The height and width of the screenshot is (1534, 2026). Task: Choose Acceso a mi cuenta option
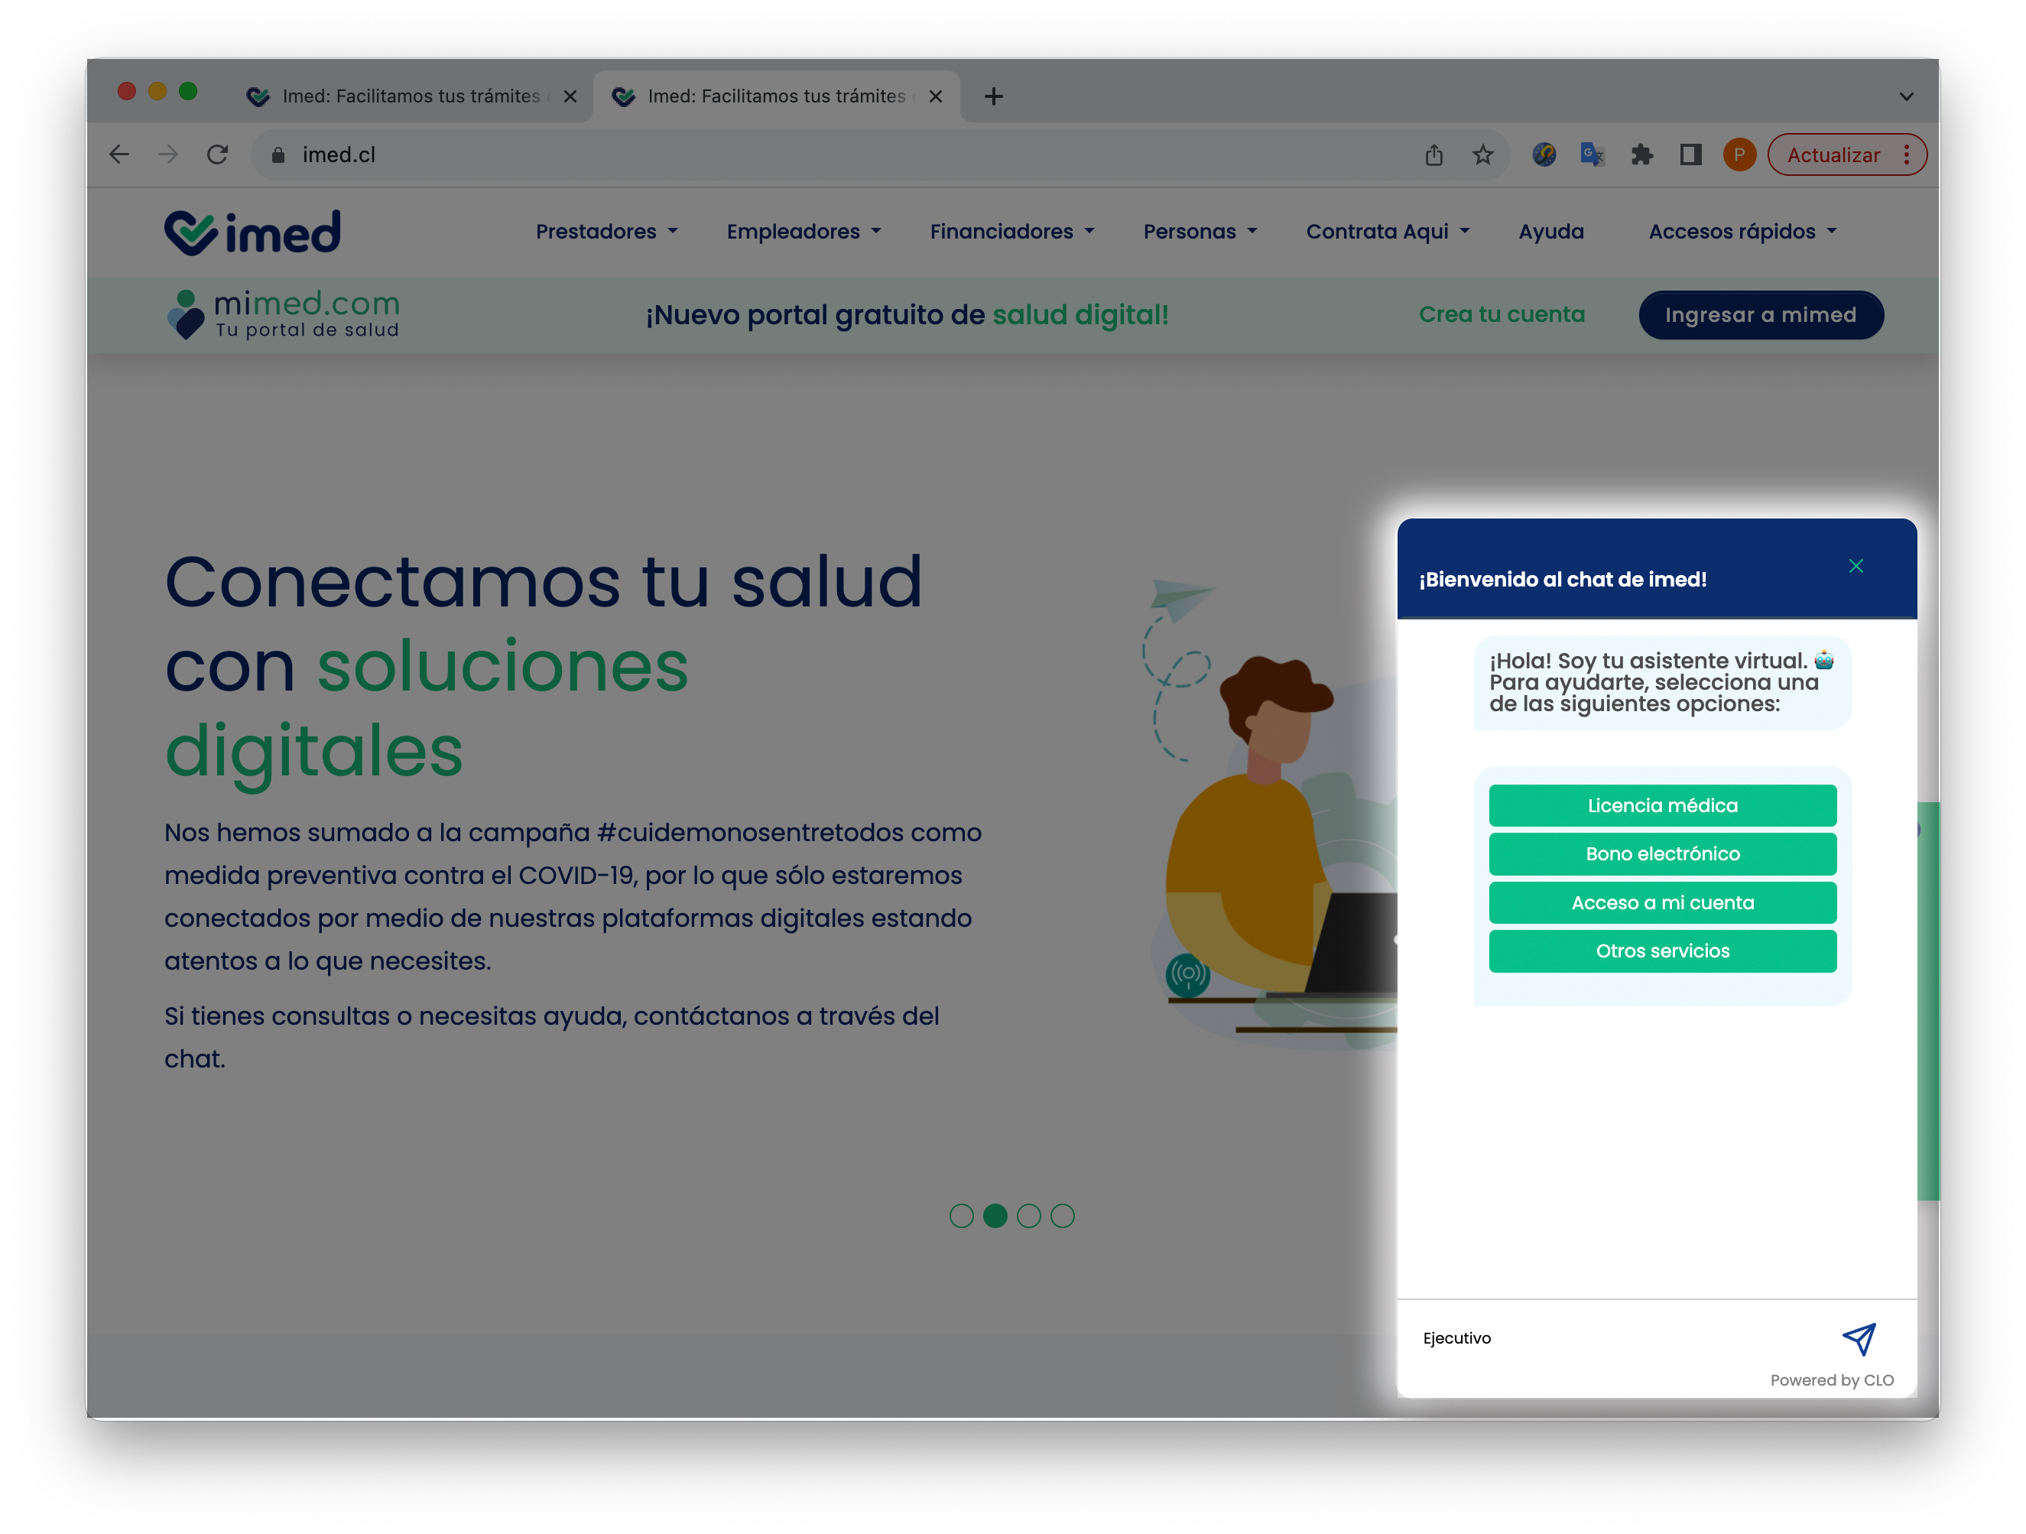coord(1662,902)
